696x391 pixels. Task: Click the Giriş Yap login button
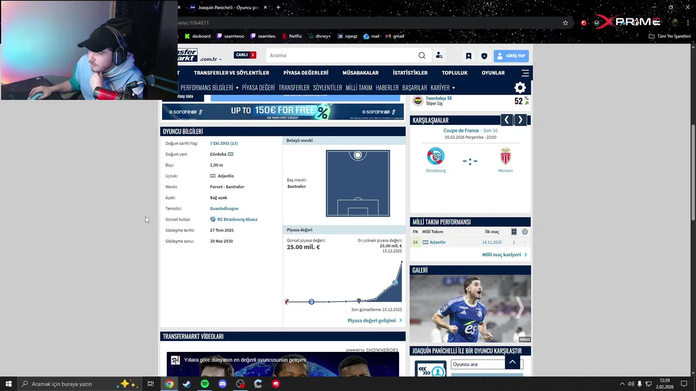511,56
